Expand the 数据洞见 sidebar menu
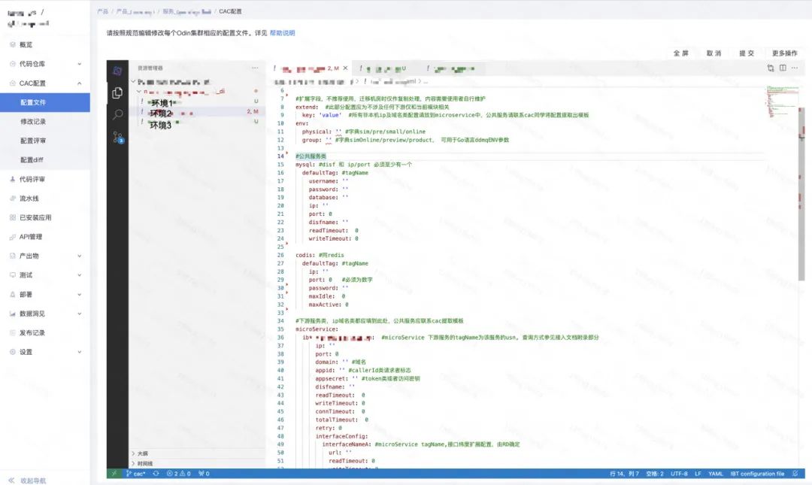Screen dimensions: 812x485 (x=79, y=314)
